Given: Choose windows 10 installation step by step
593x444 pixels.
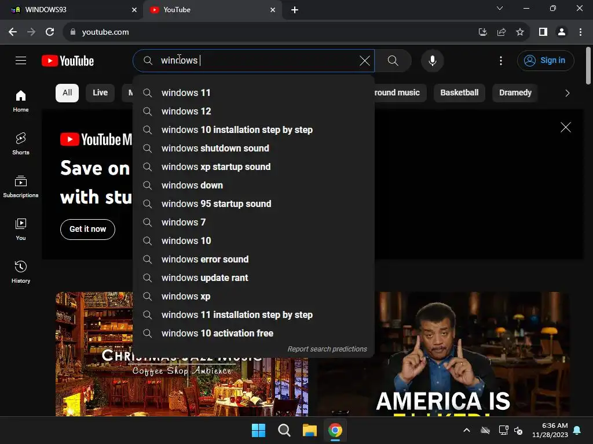Looking at the screenshot, I should click(254, 130).
